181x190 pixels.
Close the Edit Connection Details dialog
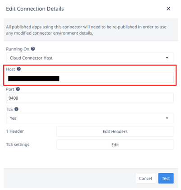coord(168,9)
